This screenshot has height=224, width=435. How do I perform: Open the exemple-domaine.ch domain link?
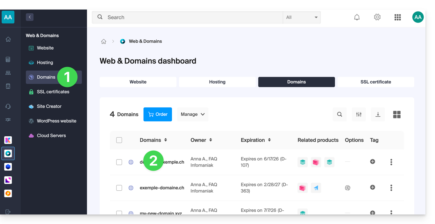tap(162, 188)
